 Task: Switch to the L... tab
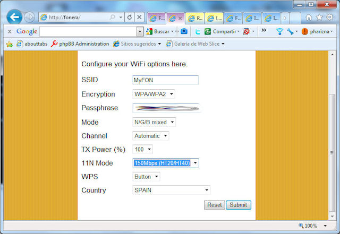click(214, 18)
